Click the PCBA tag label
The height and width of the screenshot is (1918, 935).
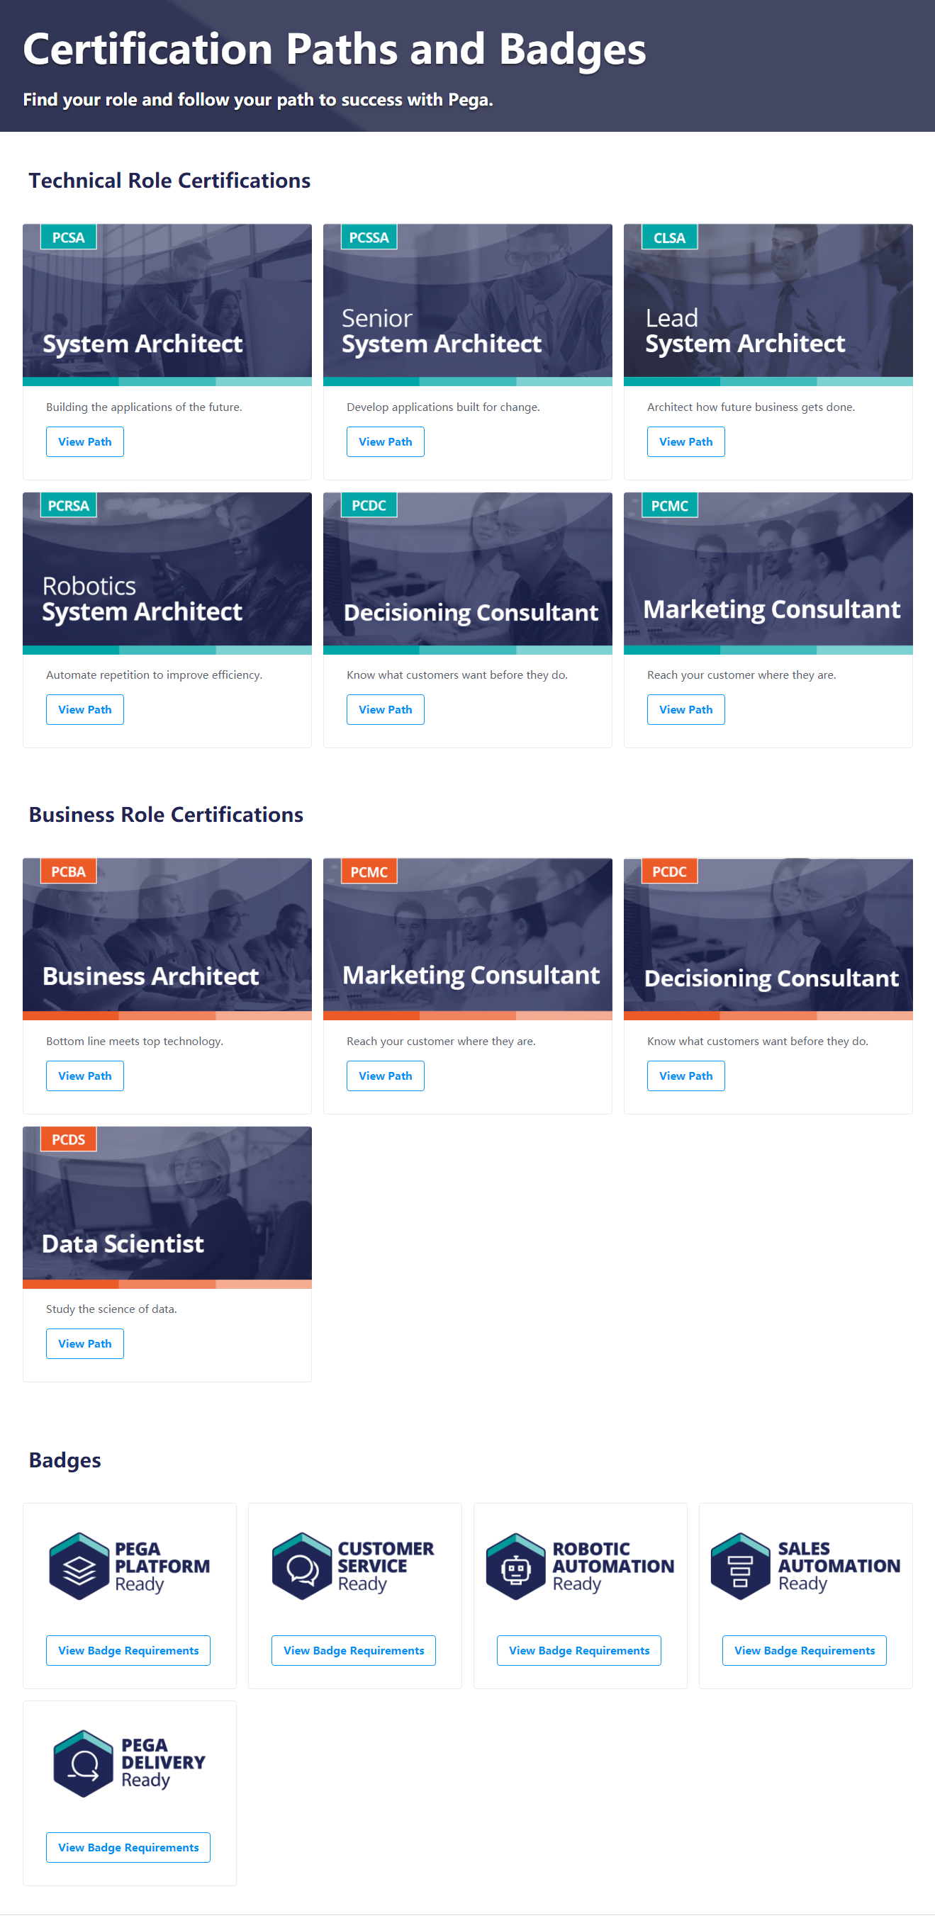(x=69, y=872)
